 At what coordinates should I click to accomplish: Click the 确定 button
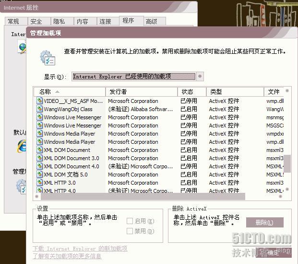pos(274,253)
